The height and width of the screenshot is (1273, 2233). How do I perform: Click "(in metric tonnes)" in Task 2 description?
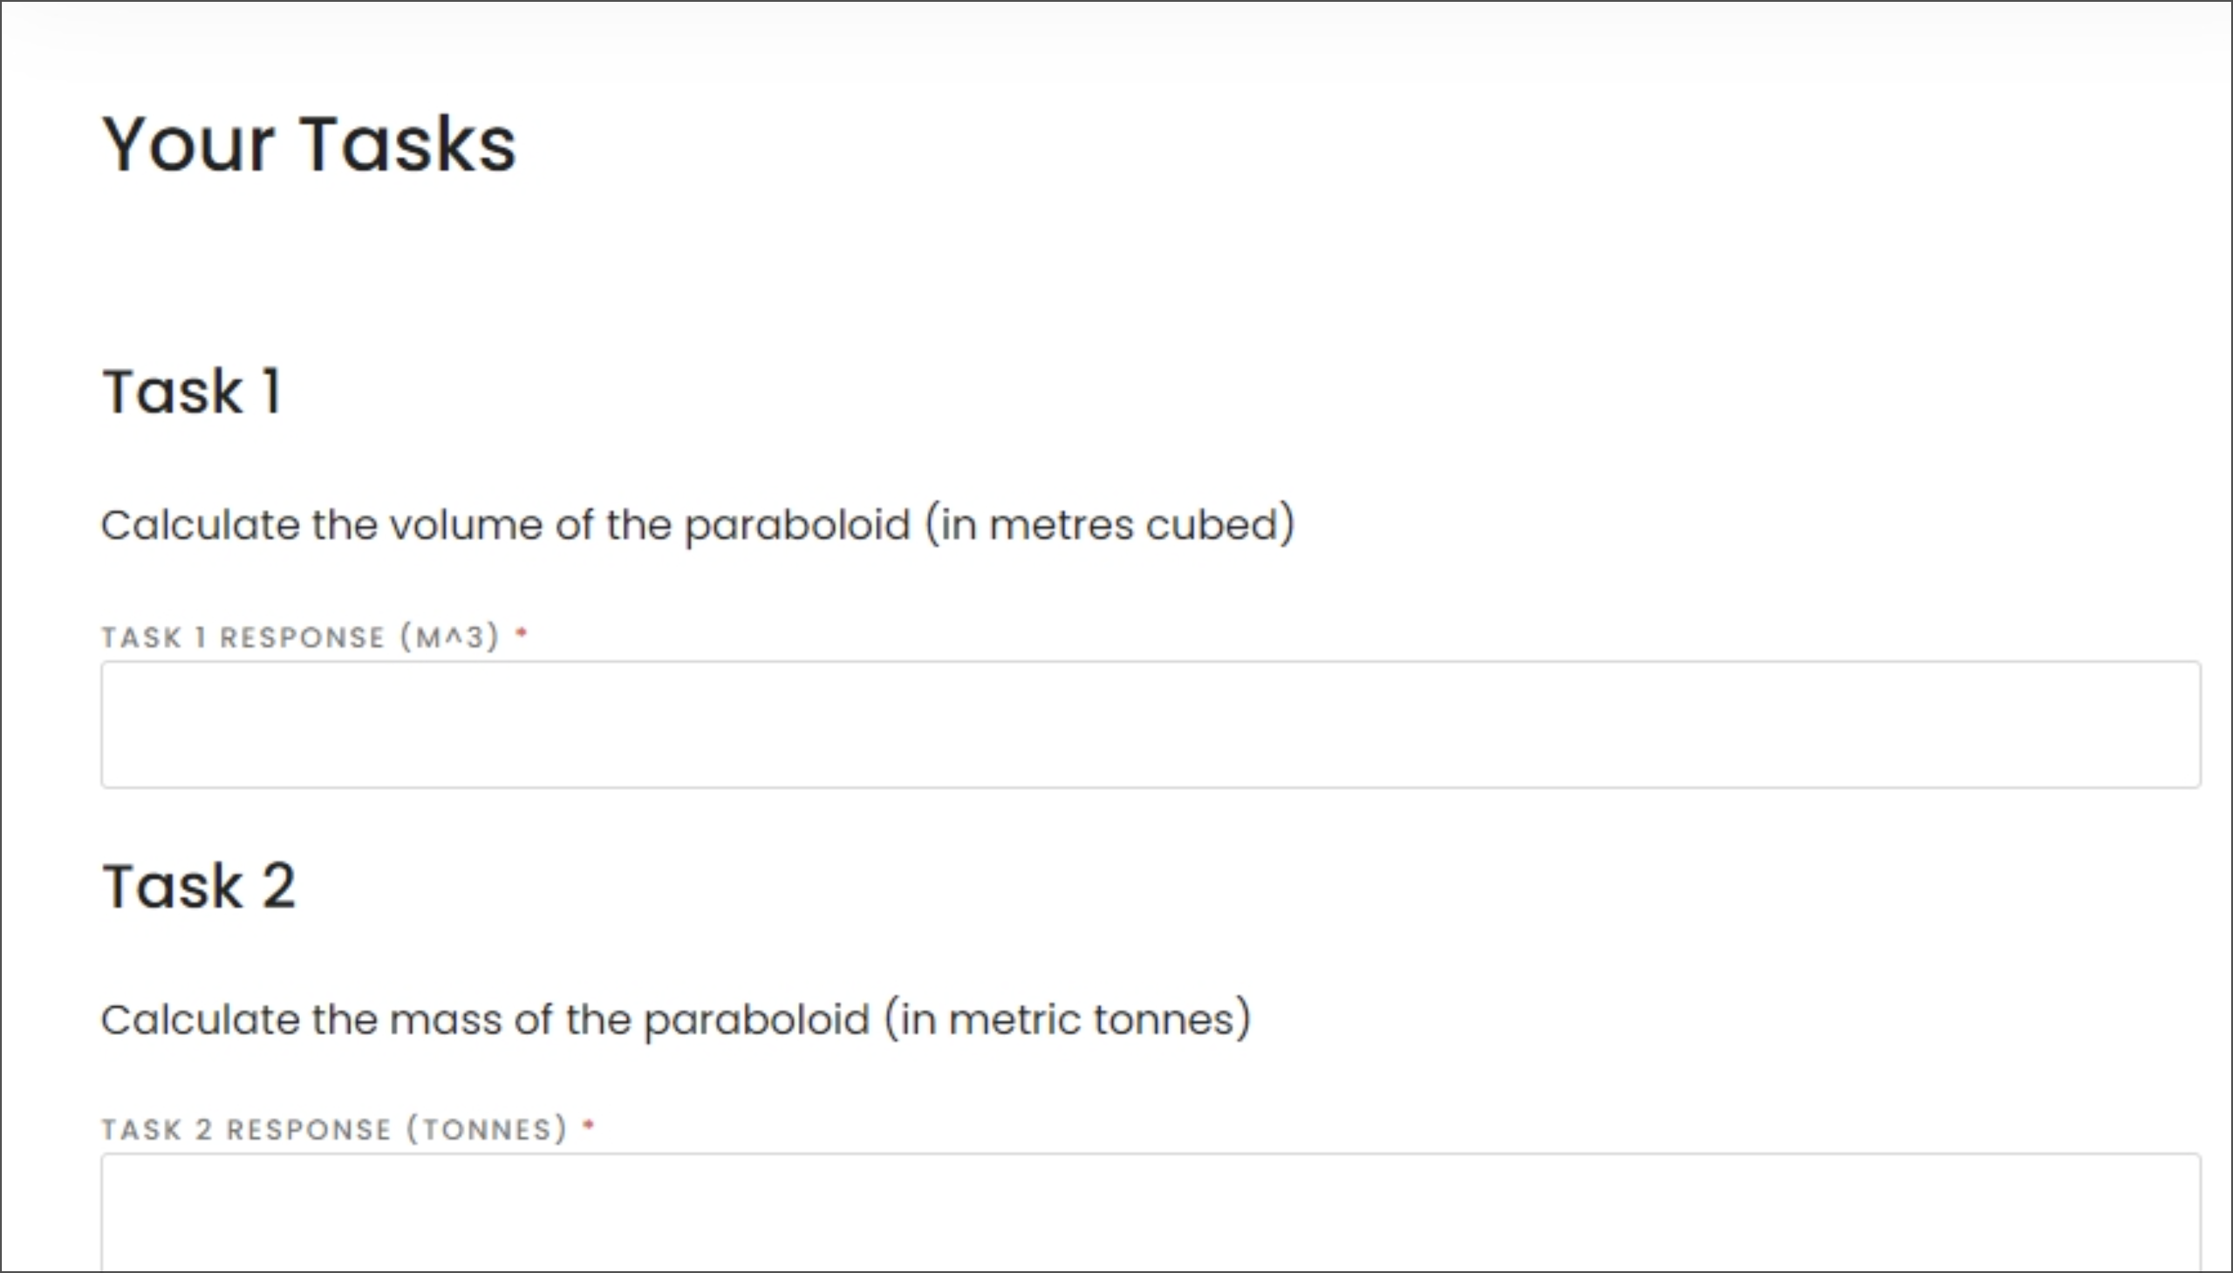pyautogui.click(x=1068, y=1019)
